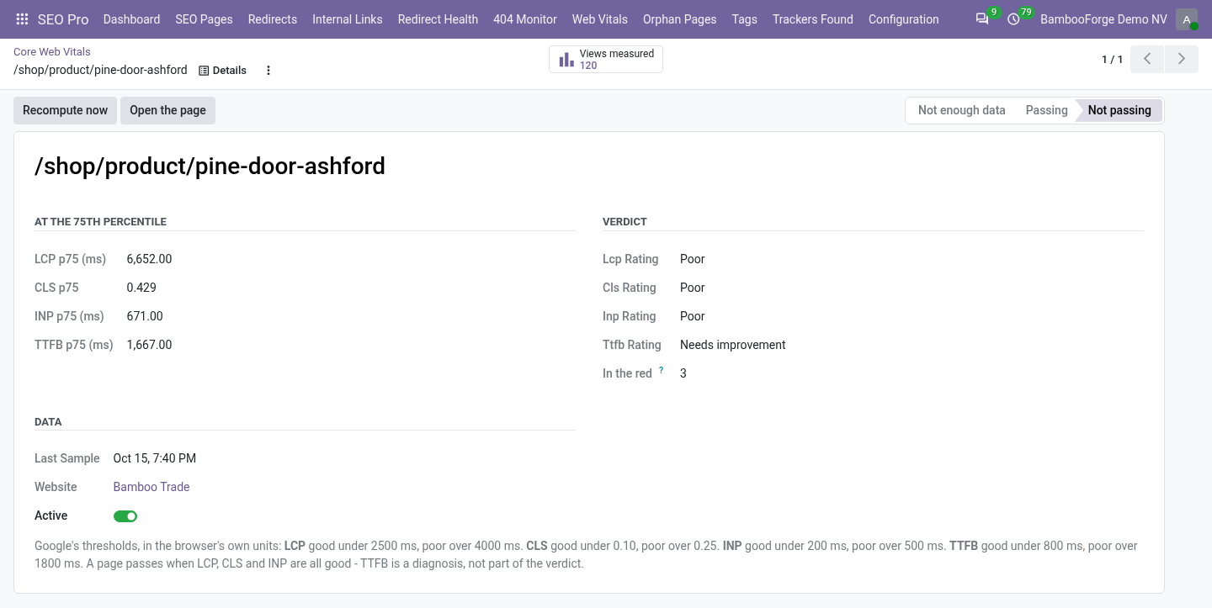
Task: Open the Details view
Action: click(223, 71)
